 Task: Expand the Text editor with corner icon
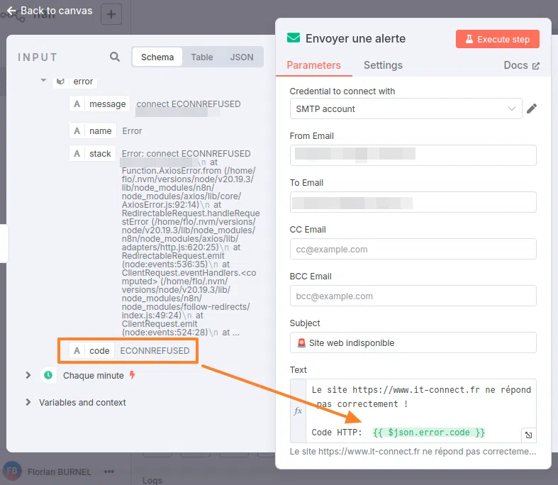[x=528, y=435]
